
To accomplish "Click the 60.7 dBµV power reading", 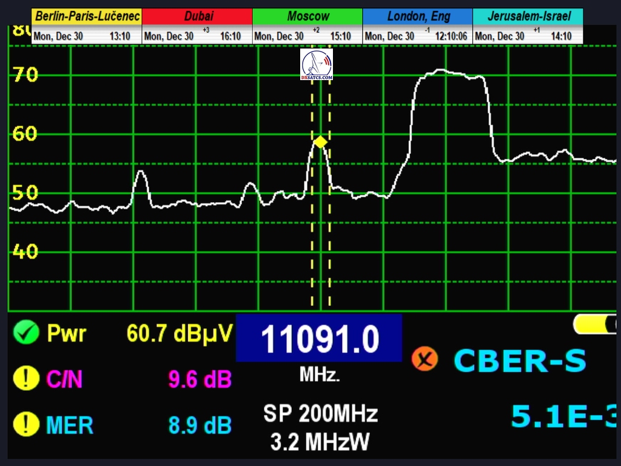I will 180,333.
